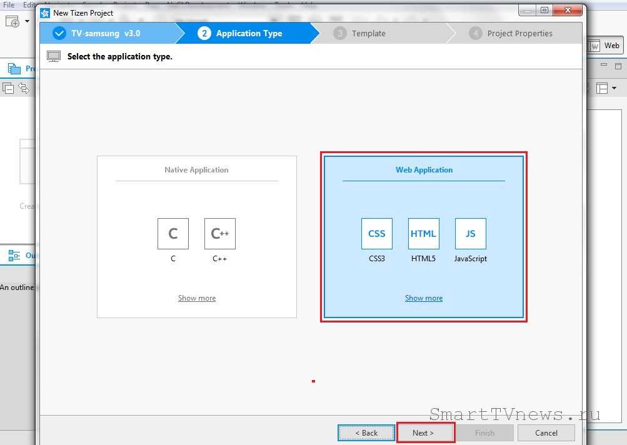Switch to the Web perspective button
The height and width of the screenshot is (445, 627).
(604, 46)
